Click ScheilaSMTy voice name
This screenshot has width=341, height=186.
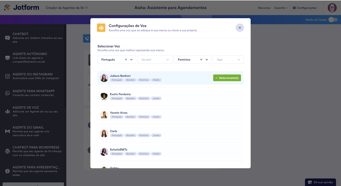click(x=119, y=150)
